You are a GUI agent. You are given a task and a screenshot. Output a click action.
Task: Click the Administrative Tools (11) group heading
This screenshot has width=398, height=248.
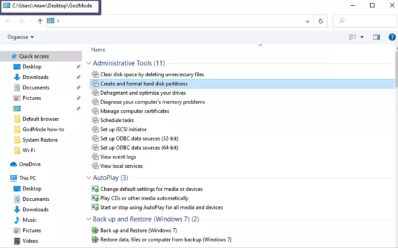click(x=129, y=63)
